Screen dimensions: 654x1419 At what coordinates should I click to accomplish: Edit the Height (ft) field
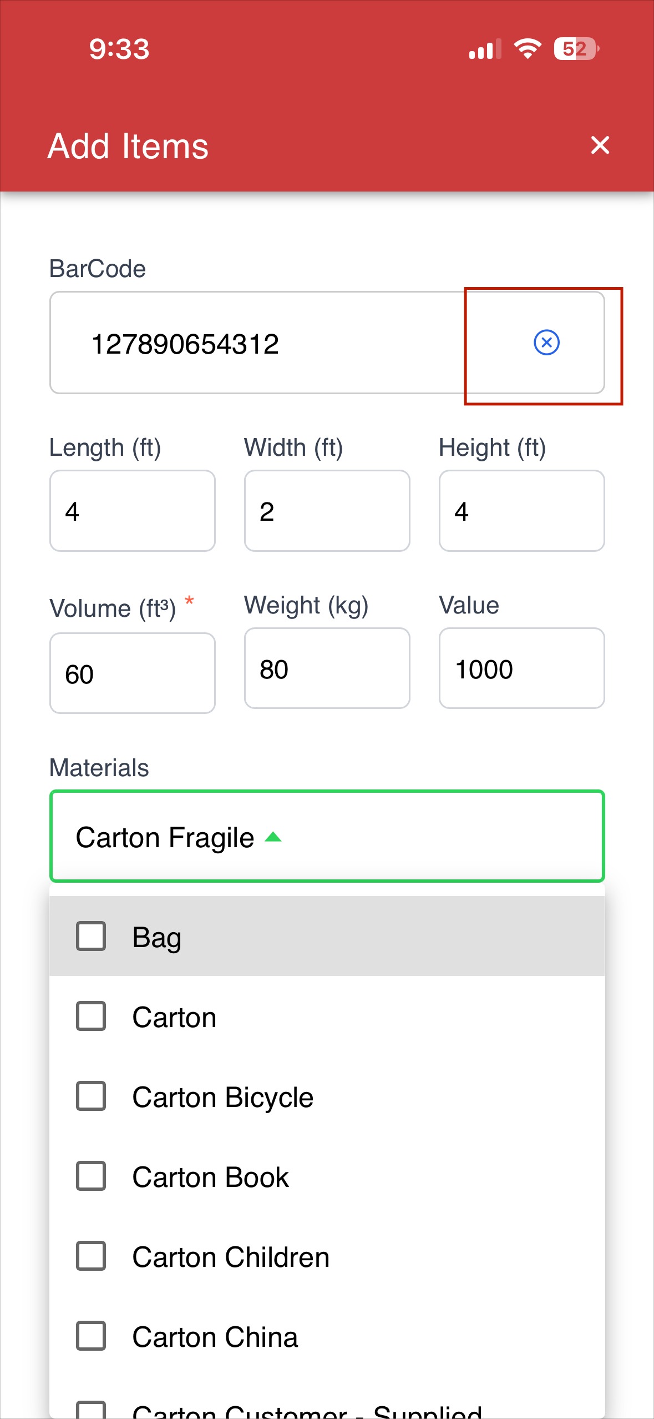coord(521,511)
